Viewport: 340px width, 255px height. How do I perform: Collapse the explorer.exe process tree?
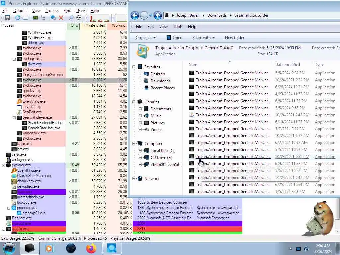coord(3,165)
